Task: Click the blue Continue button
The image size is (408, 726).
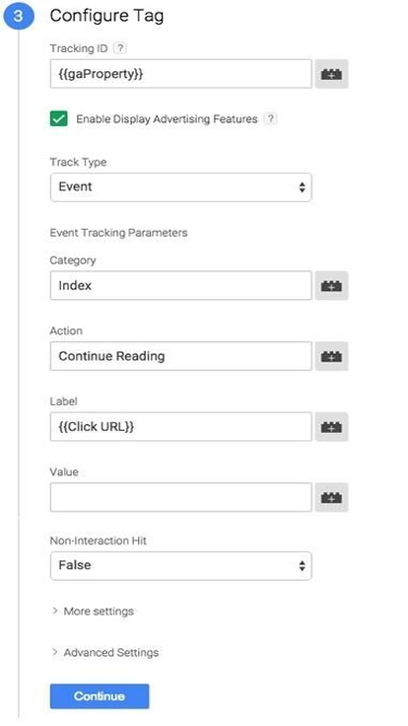Action: point(100,695)
